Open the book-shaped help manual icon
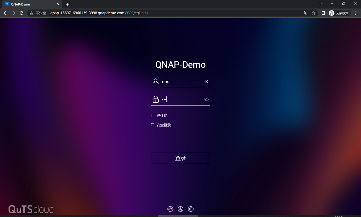This screenshot has height=217, width=361. click(x=191, y=209)
